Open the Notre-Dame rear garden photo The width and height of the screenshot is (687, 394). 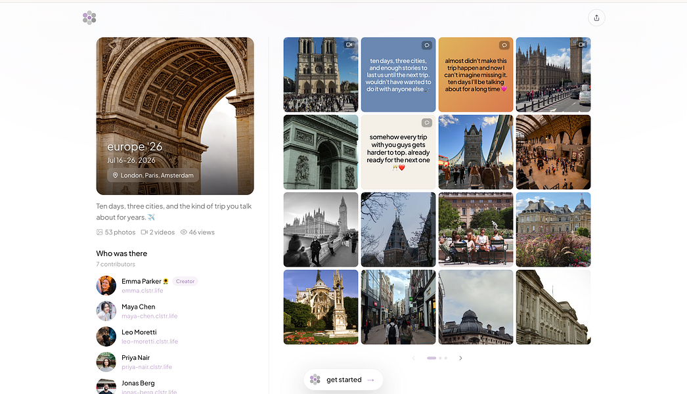(x=321, y=307)
